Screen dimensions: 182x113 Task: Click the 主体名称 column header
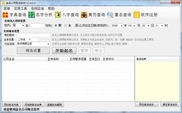point(57,59)
